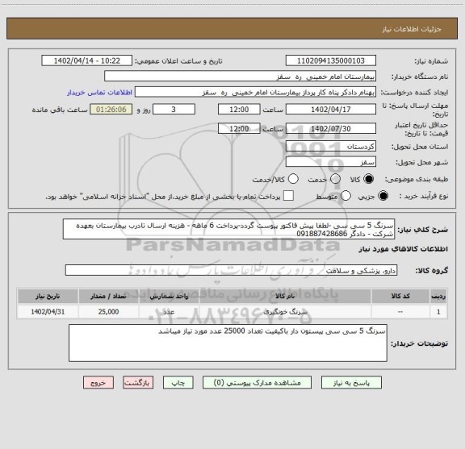Click the quantity cell 25,000

pos(108,312)
